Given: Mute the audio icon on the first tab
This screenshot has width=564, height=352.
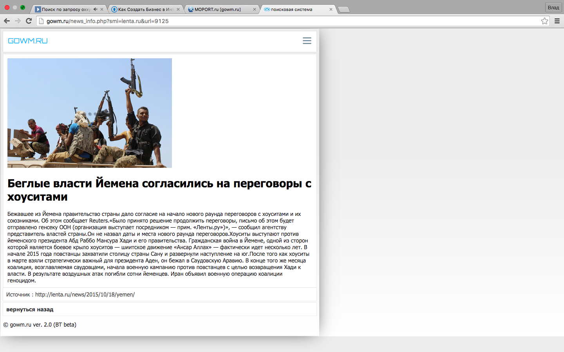Looking at the screenshot, I should [95, 9].
